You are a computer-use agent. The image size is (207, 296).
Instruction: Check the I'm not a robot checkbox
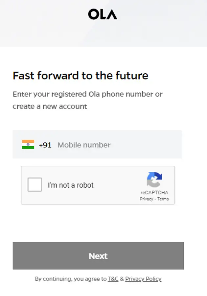pyautogui.click(x=35, y=185)
